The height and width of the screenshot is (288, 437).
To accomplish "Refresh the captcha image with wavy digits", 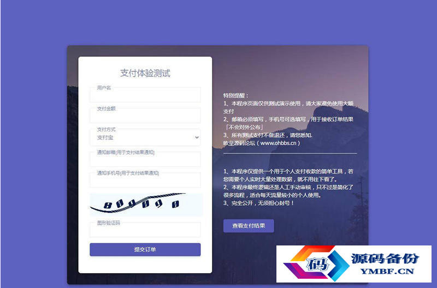I will [146, 205].
